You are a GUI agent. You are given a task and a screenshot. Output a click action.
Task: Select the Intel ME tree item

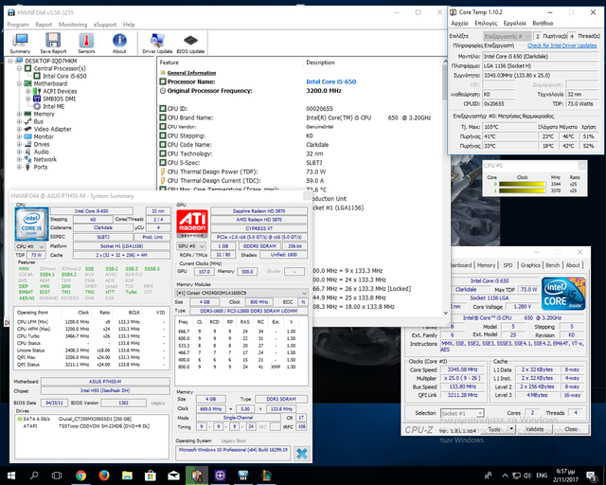(x=54, y=106)
